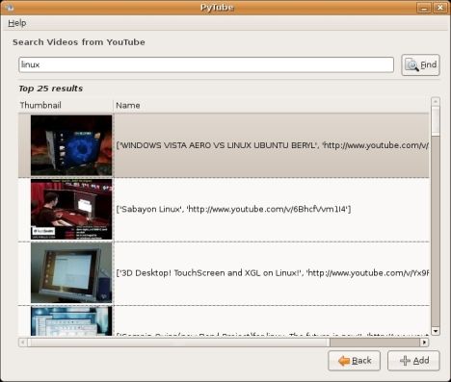Select 'WINDOWS VISTA AERO VS LINUX UBUNTU BERYL' row text
The height and width of the screenshot is (382, 451).
273,145
